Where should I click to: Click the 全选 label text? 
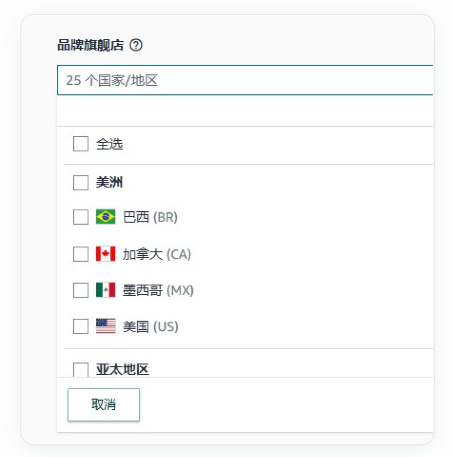pos(109,144)
